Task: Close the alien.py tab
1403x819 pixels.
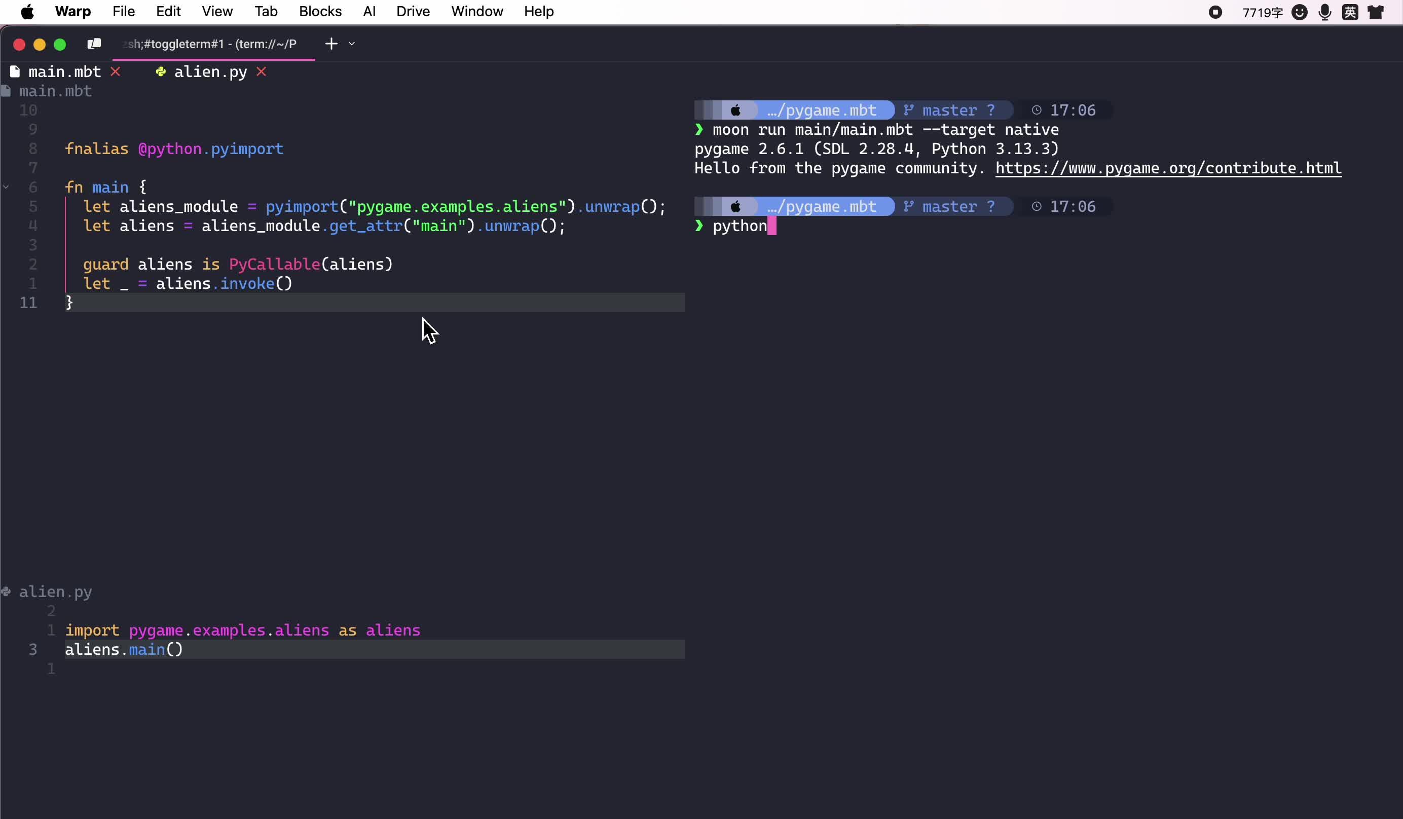Action: point(261,72)
